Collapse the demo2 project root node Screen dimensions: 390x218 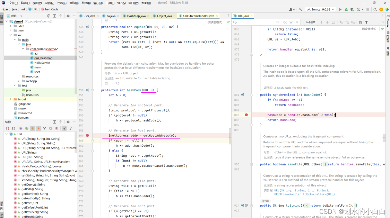pos(7,21)
